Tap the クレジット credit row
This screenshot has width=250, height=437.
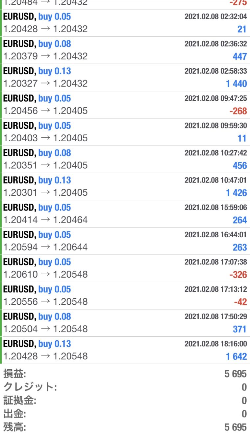pyautogui.click(x=125, y=387)
